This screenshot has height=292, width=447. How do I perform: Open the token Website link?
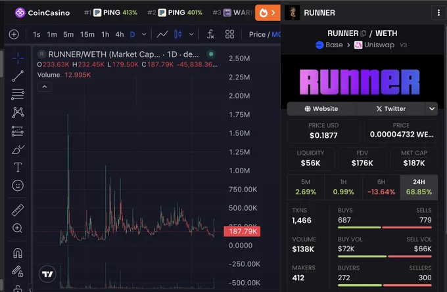coord(321,109)
